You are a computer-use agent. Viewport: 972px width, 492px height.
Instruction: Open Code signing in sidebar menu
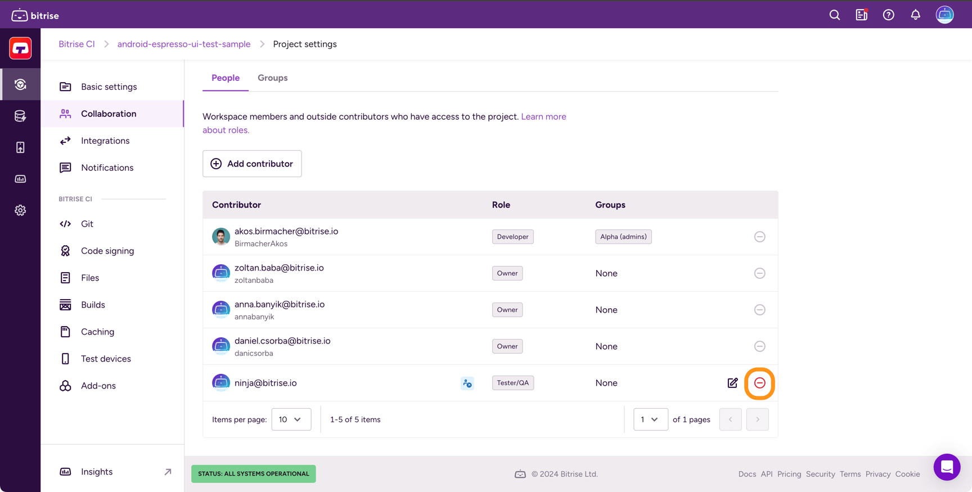(x=107, y=251)
